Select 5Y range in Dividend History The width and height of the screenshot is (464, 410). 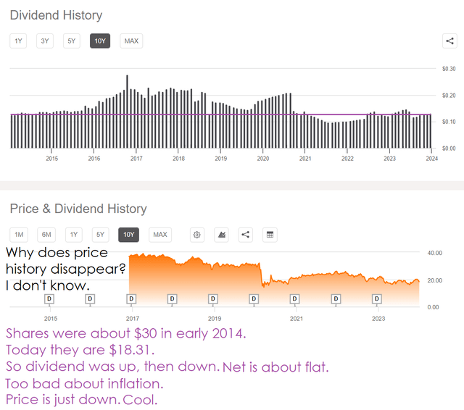(x=72, y=41)
